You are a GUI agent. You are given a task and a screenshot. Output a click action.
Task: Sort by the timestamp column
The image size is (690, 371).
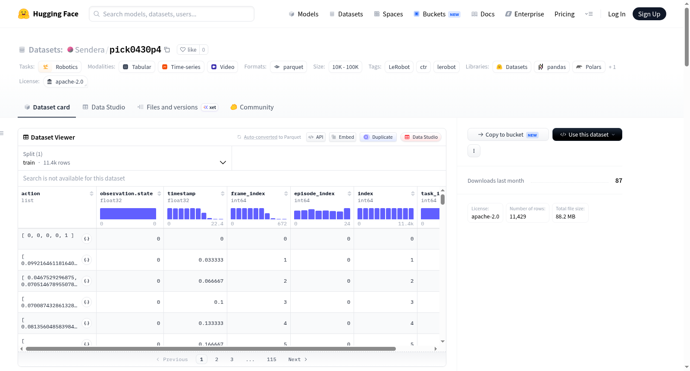click(x=223, y=193)
